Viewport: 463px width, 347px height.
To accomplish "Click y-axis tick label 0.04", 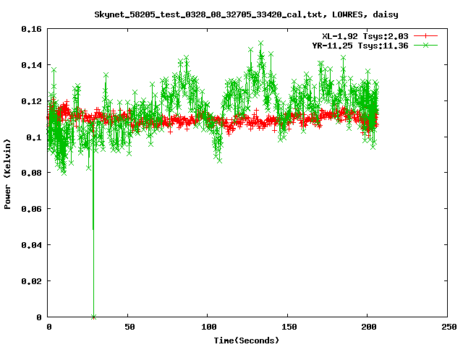I will [x=31, y=245].
